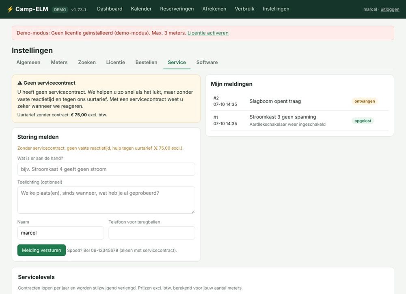406x294 pixels.
Task: Open Reserveringen in the top navigation
Action: coord(177,9)
